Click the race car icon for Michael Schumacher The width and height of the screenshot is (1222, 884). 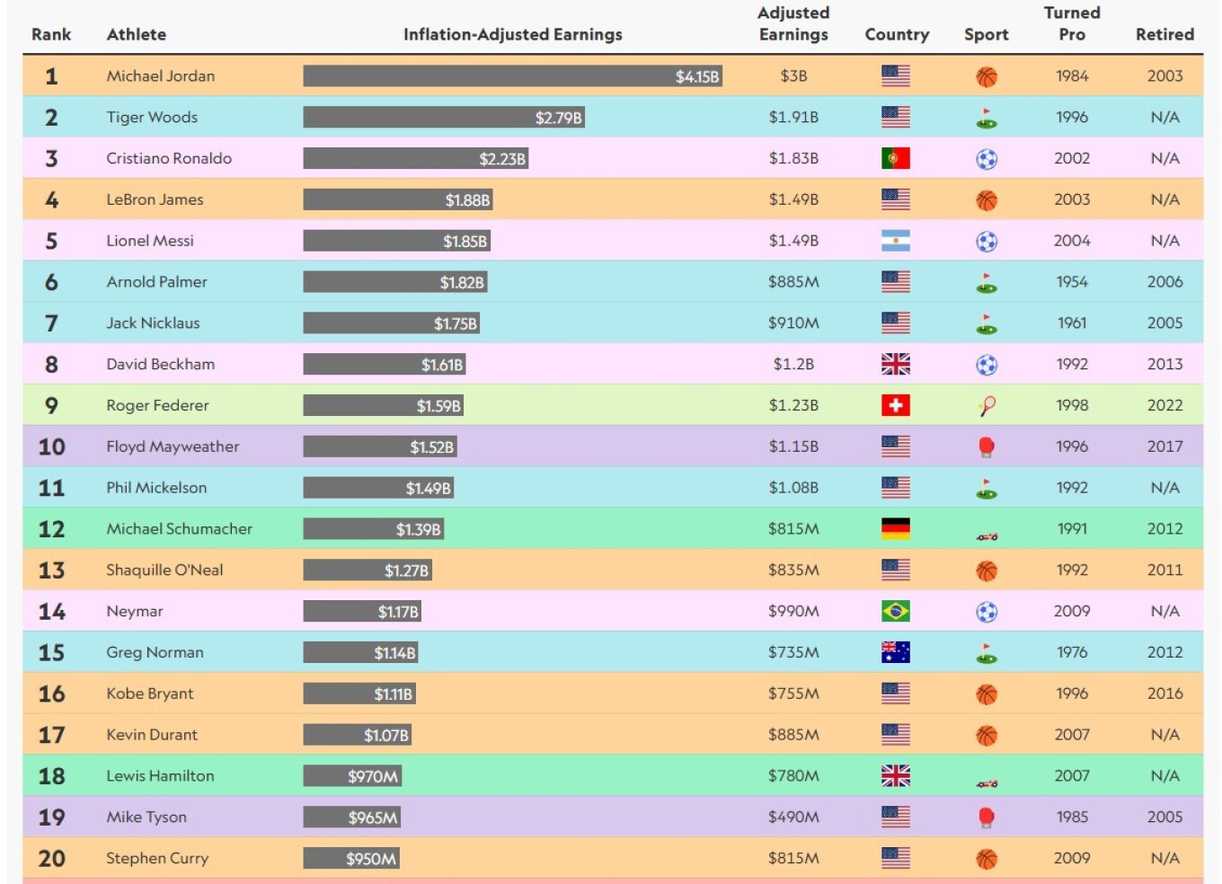[x=987, y=535]
